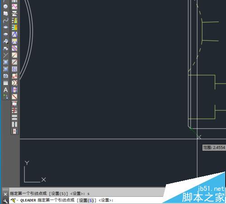Screen dimensions: 226x204
Task: Click the blue triangle peak icon
Action: pos(14,34)
